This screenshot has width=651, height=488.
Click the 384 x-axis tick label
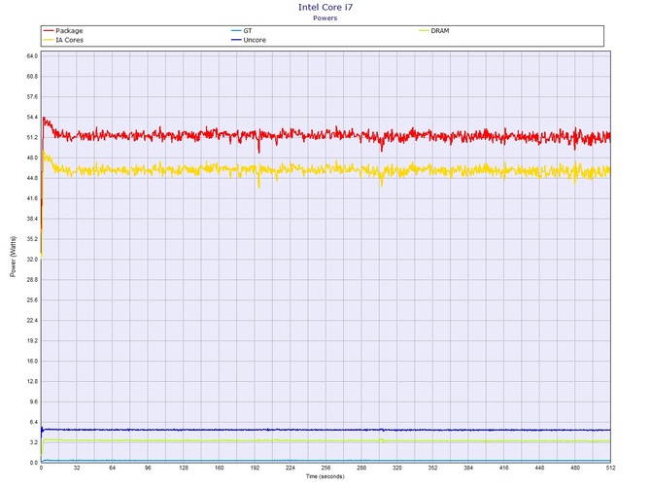coord(468,468)
